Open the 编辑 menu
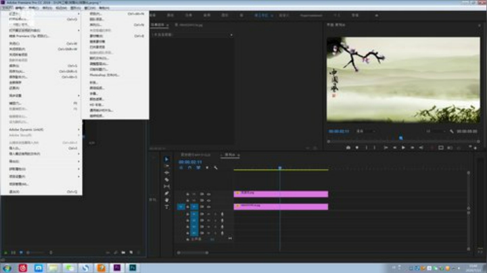 20,7
